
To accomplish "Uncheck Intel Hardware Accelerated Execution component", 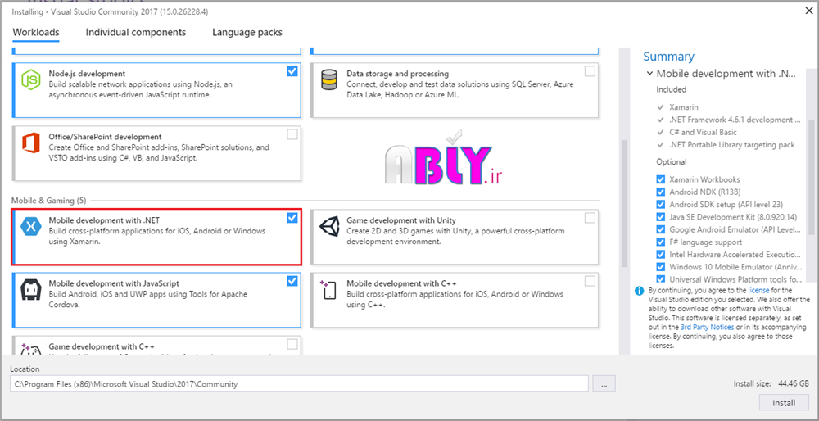I will click(661, 255).
